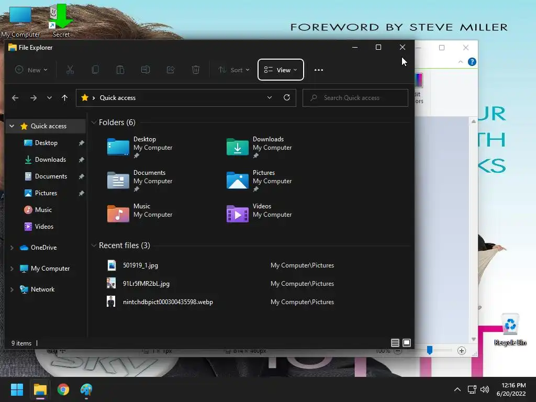Click the Search Quick access field
Screen dimensions: 536x402
coord(355,98)
